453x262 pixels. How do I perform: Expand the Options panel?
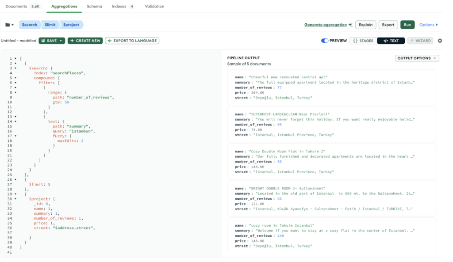[x=428, y=25]
